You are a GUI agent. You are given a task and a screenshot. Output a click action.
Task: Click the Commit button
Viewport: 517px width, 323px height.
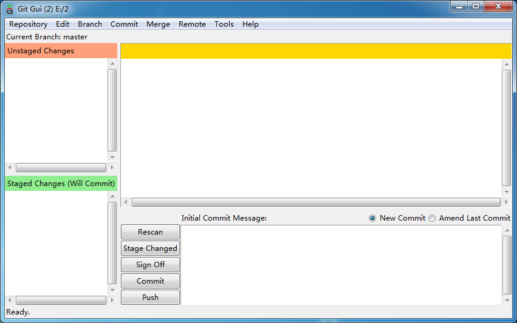click(150, 281)
